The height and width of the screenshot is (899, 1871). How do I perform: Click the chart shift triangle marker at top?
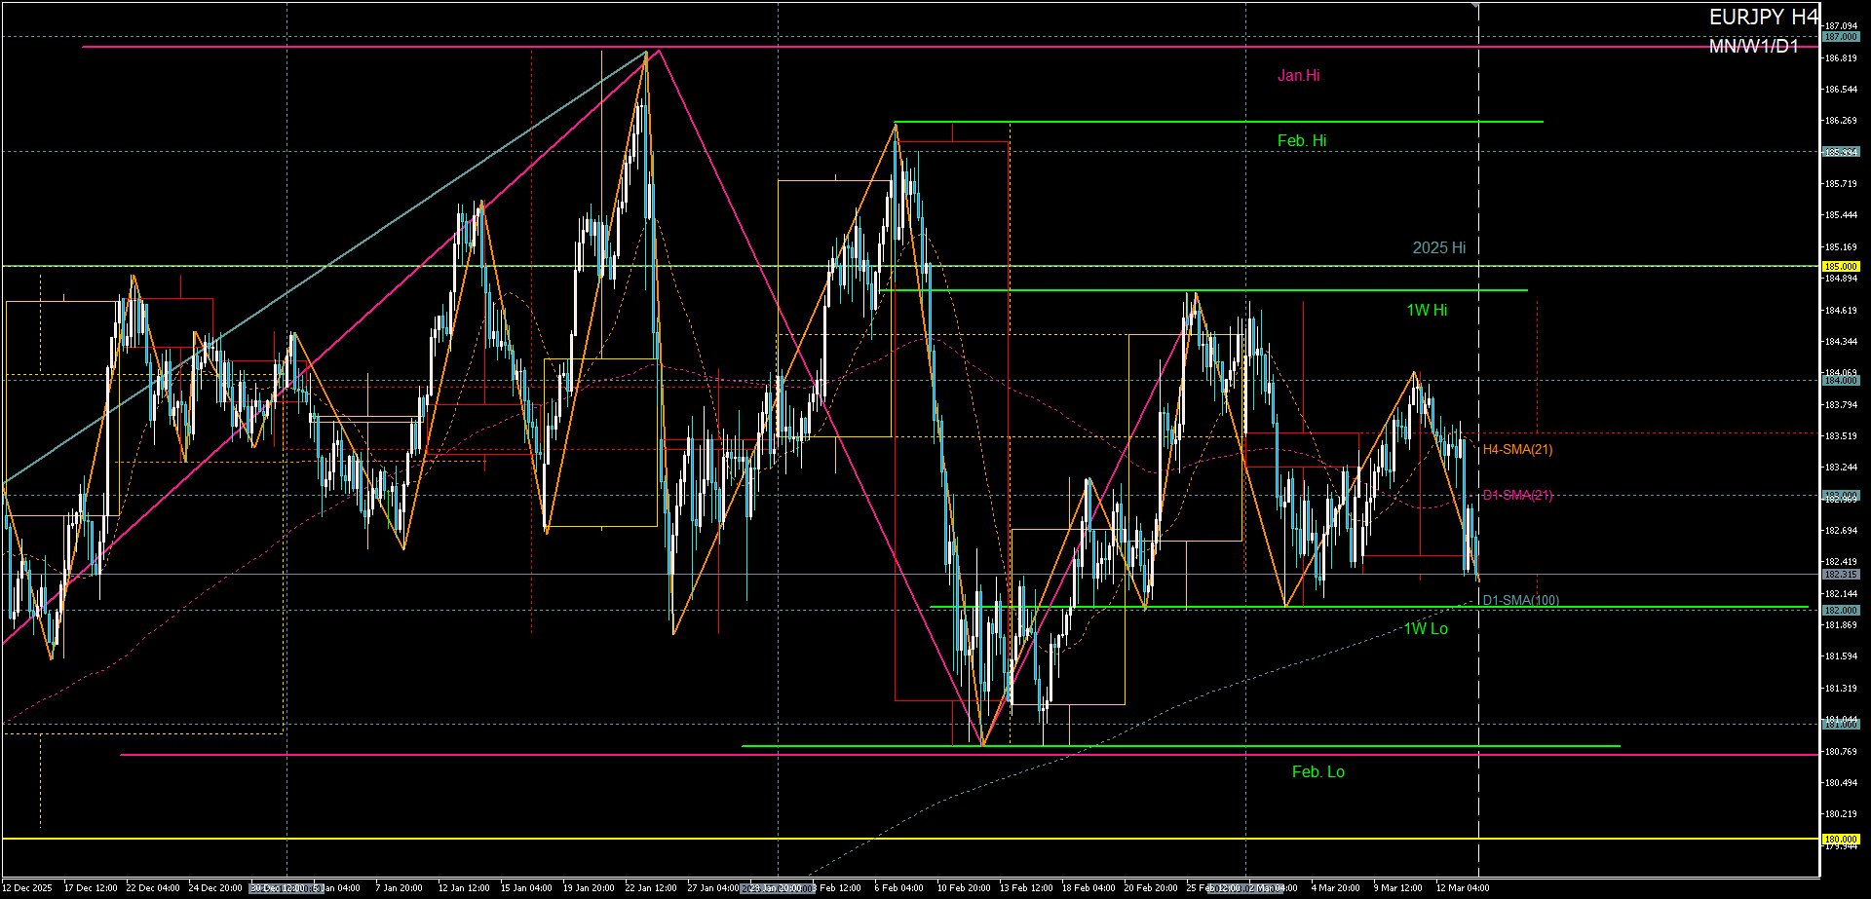(x=1477, y=6)
